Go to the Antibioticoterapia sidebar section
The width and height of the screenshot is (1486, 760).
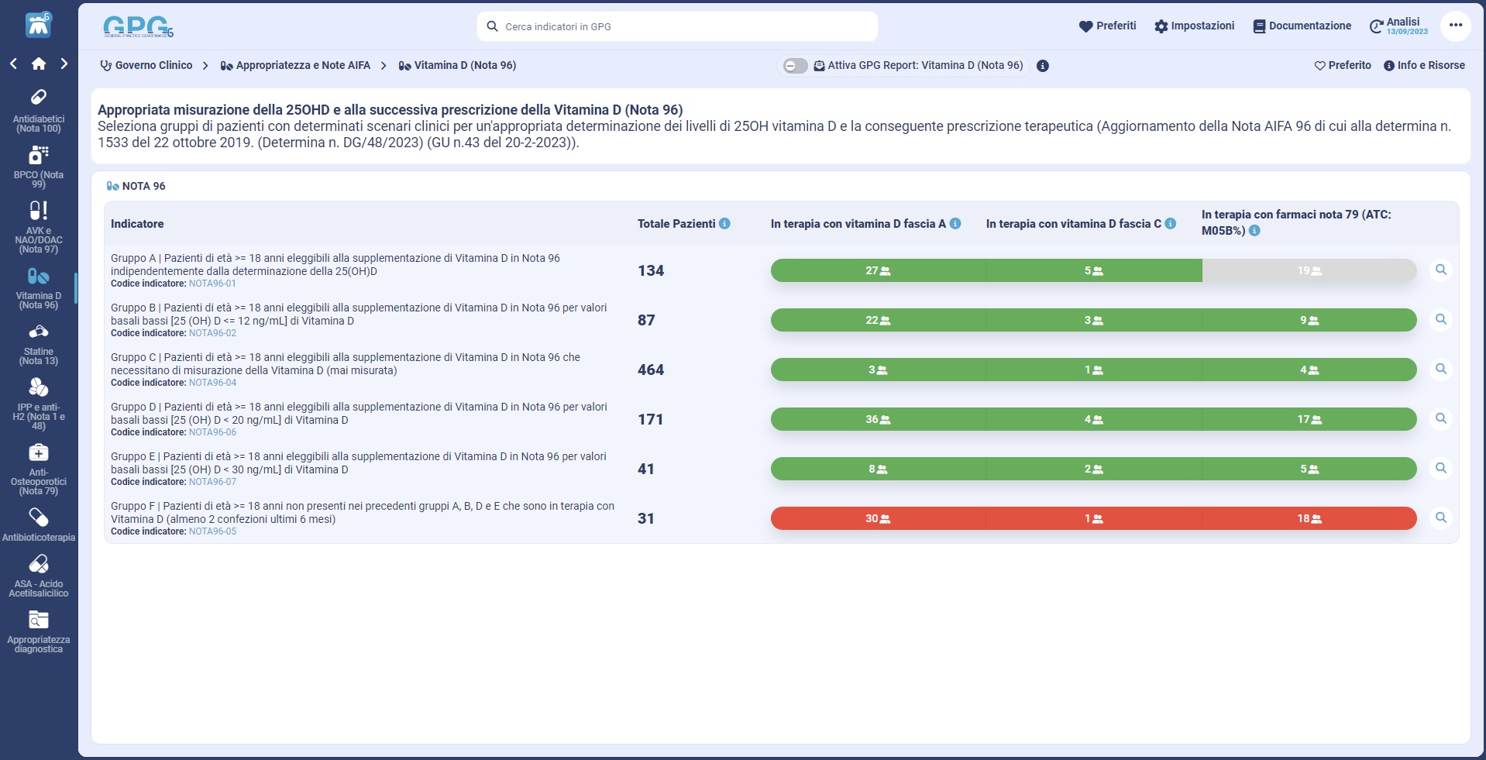click(38, 518)
